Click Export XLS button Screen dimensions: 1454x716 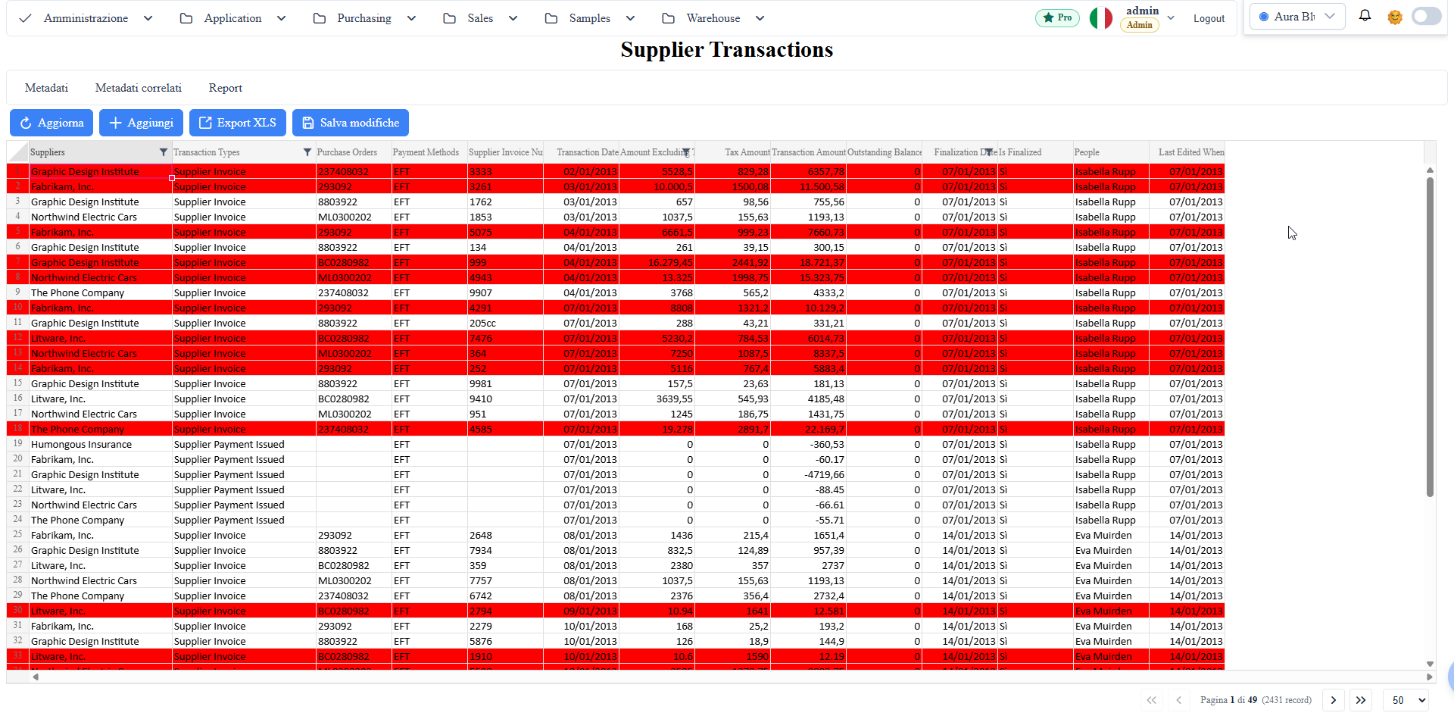point(238,123)
